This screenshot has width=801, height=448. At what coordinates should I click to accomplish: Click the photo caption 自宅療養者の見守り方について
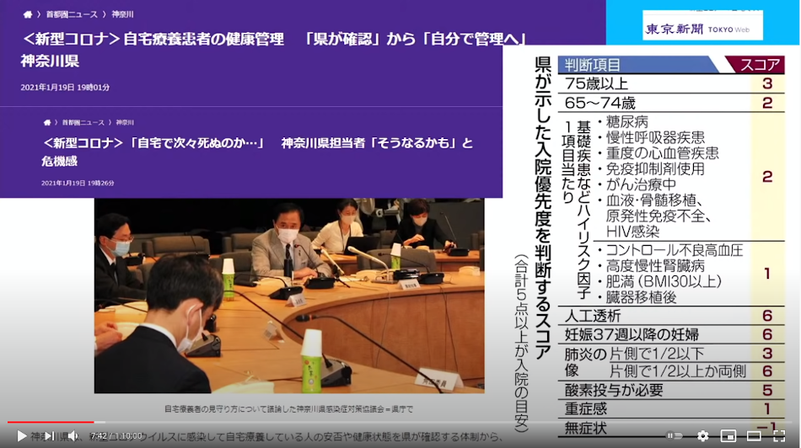tap(288, 409)
